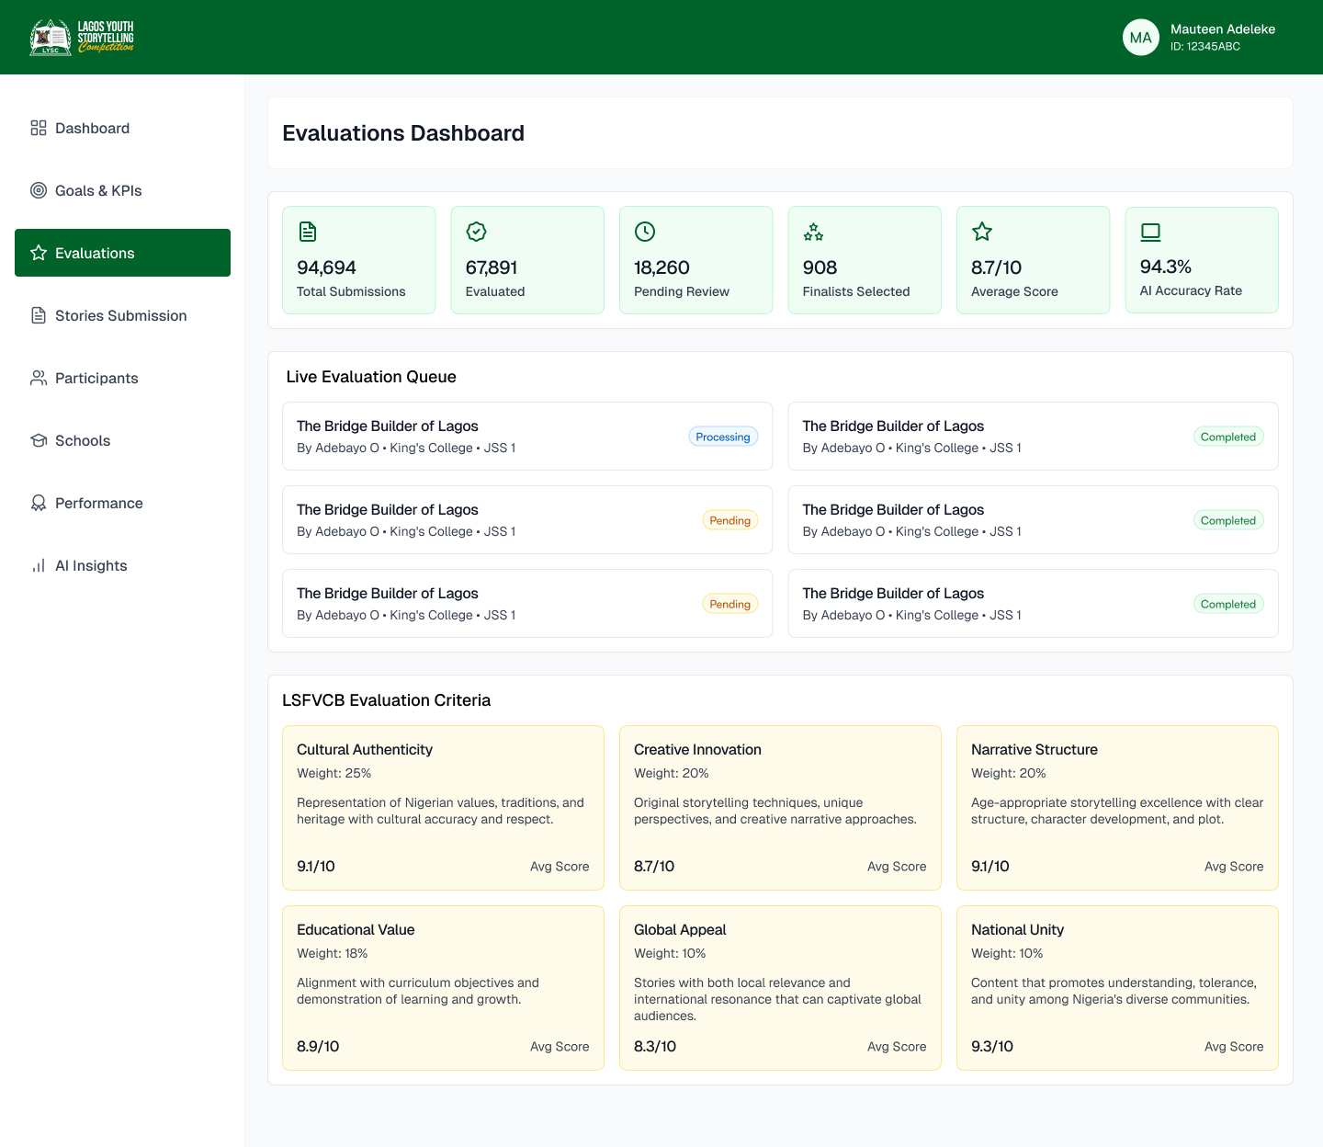
Task: Click the Processing status badge
Action: 723,437
